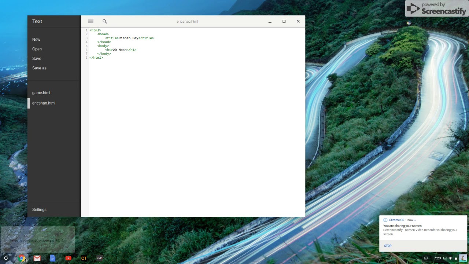Click the Wi-Fi status icon
Image resolution: width=469 pixels, height=264 pixels.
click(x=451, y=258)
